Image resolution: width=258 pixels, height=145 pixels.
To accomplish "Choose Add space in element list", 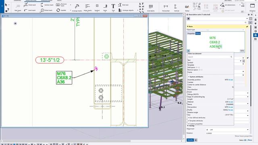I will (193, 67).
